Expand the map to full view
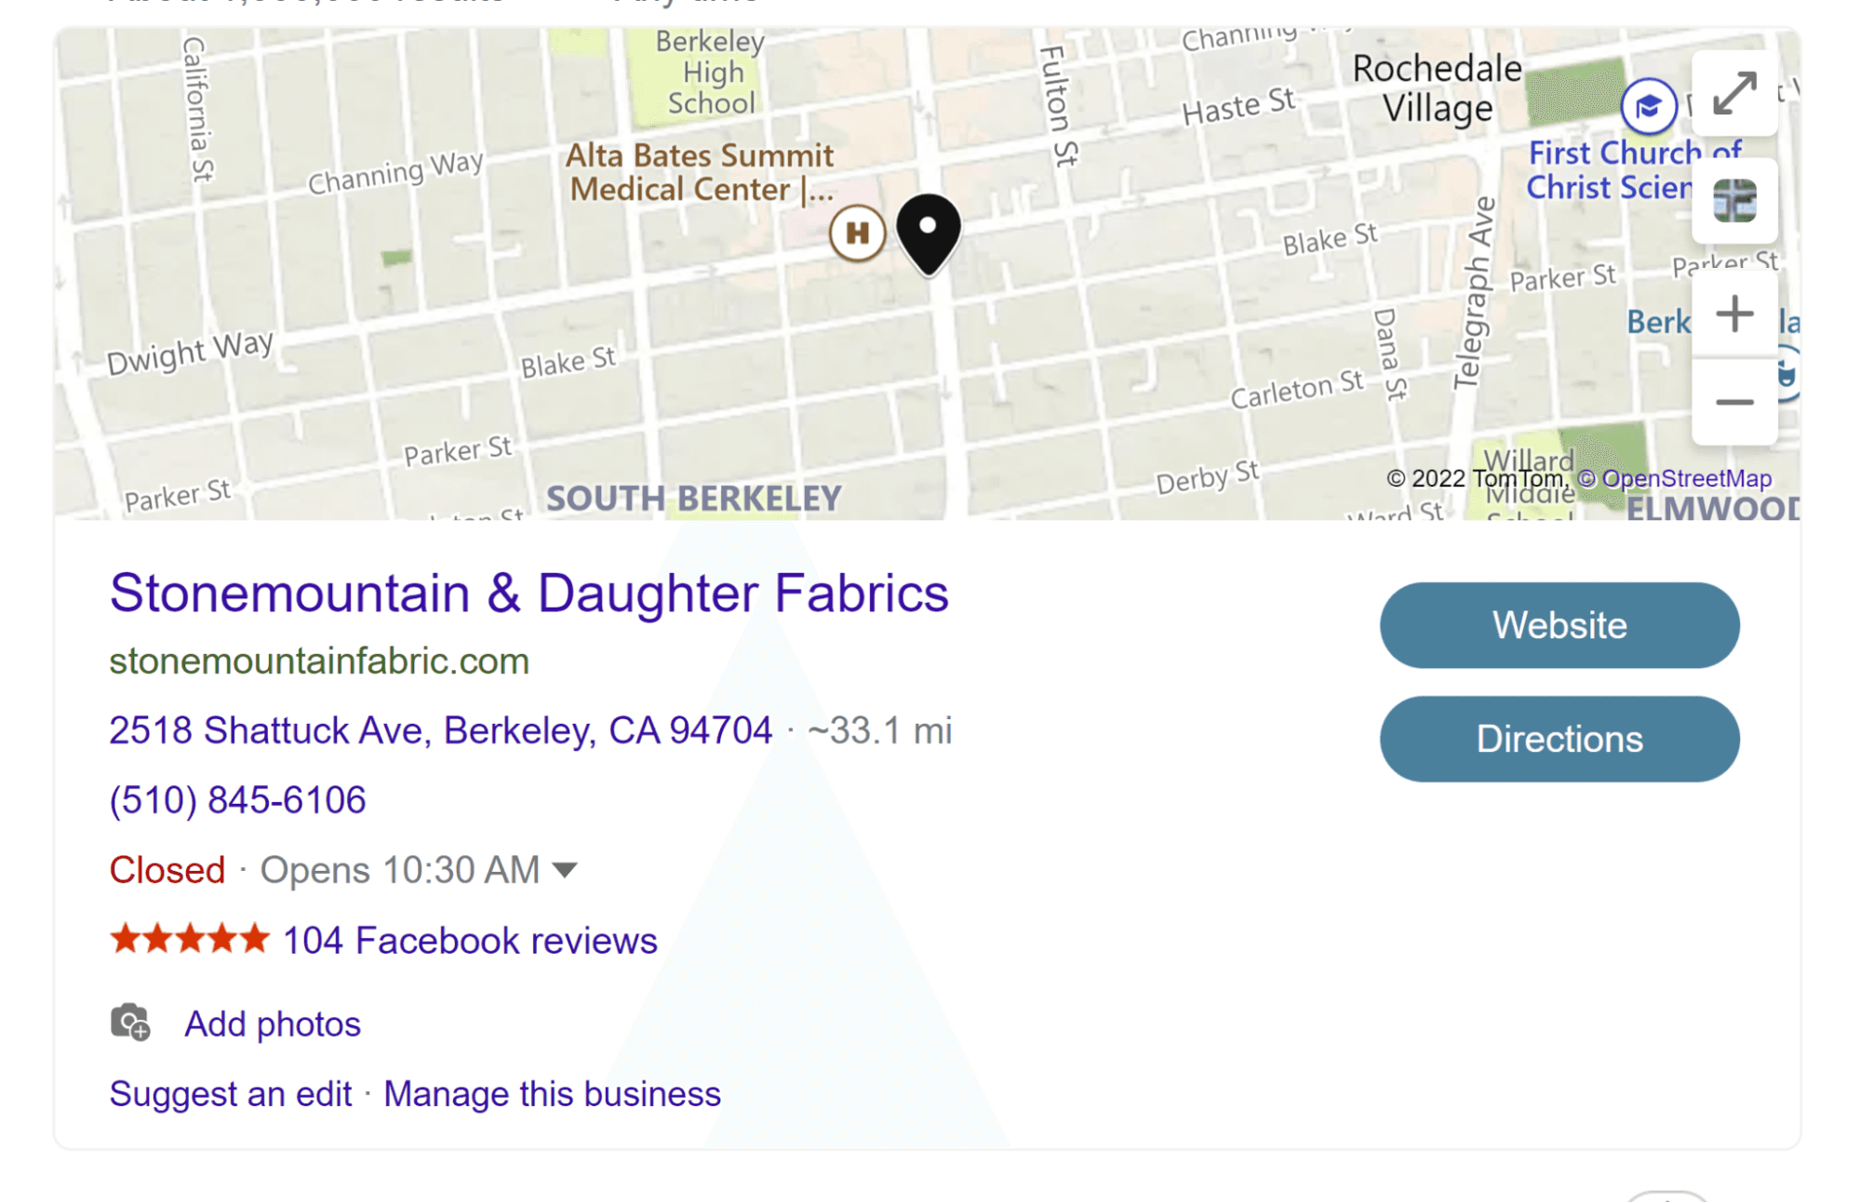This screenshot has width=1860, height=1203. (x=1734, y=93)
